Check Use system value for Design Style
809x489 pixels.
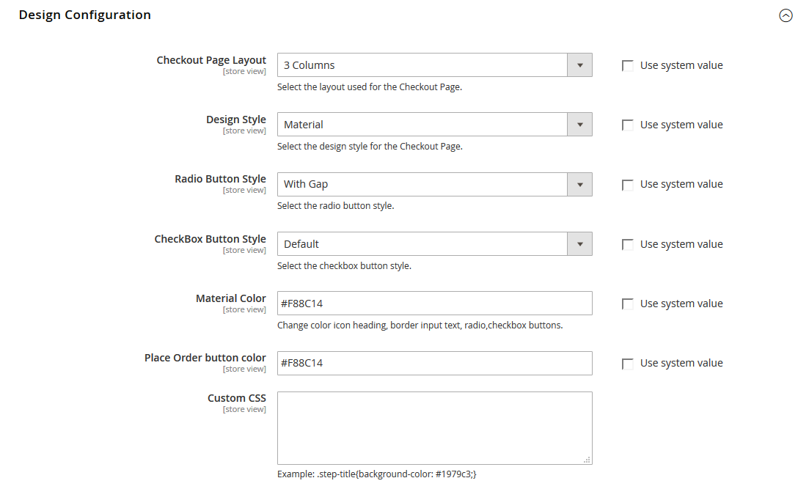click(x=628, y=125)
